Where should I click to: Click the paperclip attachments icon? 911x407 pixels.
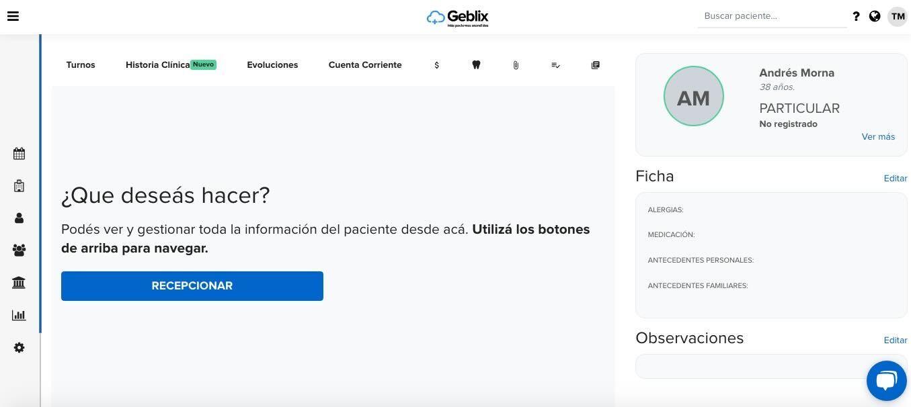click(516, 65)
